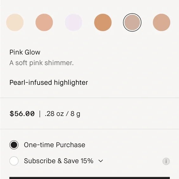Click the .28 oz / 8 g size text
This screenshot has width=179, height=179.
pyautogui.click(x=62, y=114)
